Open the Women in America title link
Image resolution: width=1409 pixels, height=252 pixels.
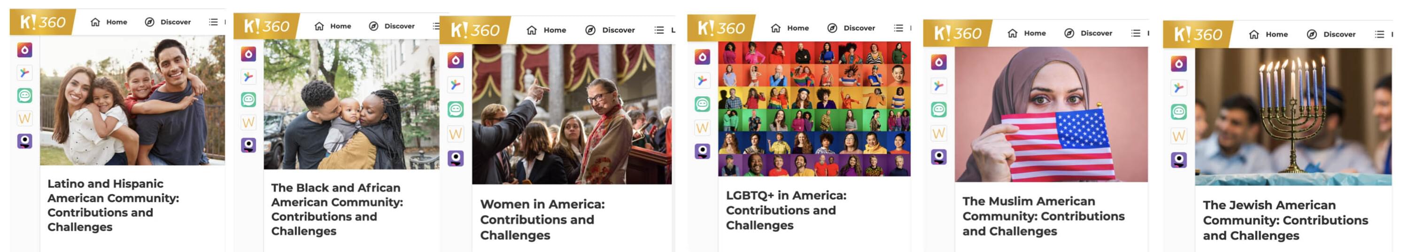tap(542, 219)
